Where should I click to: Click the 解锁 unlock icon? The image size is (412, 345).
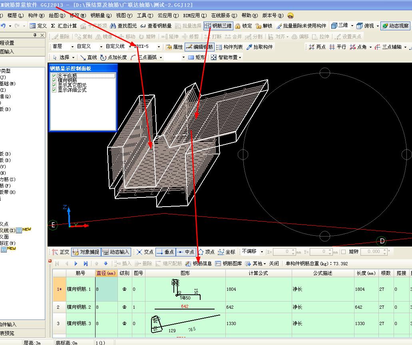(264, 26)
